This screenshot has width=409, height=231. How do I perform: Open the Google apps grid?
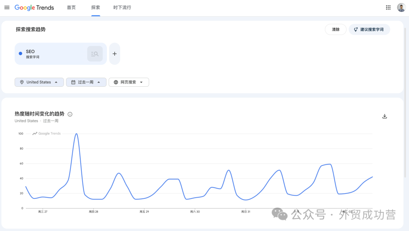tap(388, 8)
